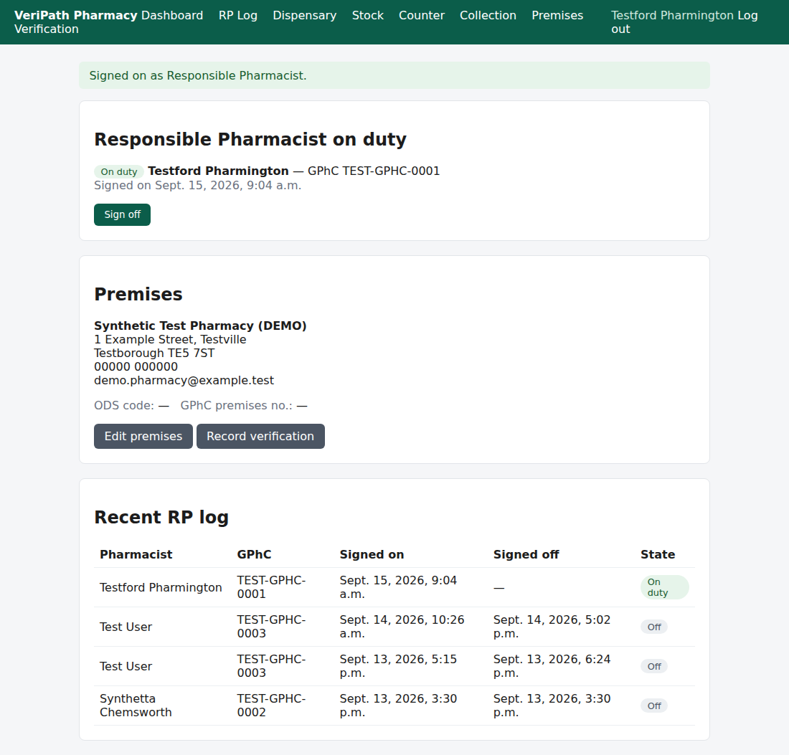Click the Testborough TE5 7ST postcode line
The width and height of the screenshot is (789, 755).
point(154,353)
